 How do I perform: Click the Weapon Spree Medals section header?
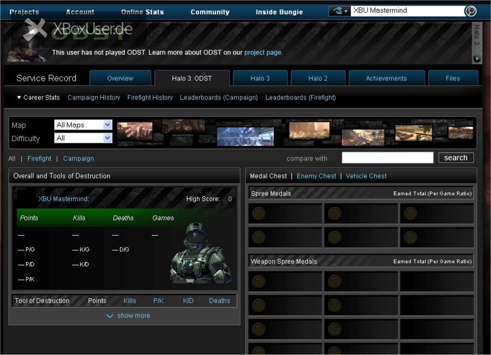[x=361, y=261]
